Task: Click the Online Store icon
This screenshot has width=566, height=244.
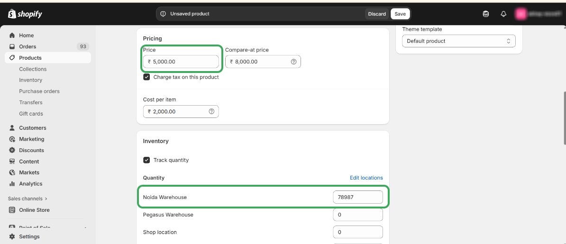Action: pos(12,210)
